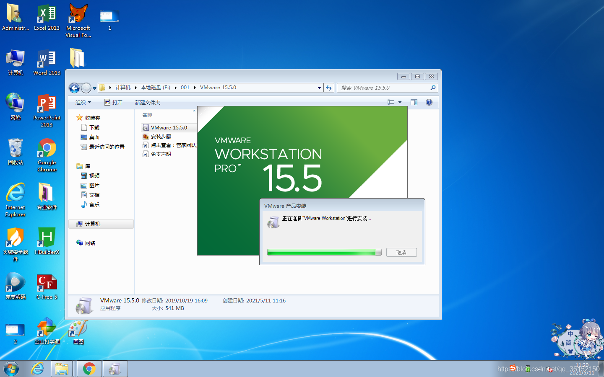Click the 打开 toolbar button

[113, 102]
